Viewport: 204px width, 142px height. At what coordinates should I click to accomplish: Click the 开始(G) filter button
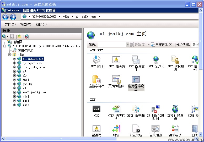pyautogui.click(x=138, y=45)
